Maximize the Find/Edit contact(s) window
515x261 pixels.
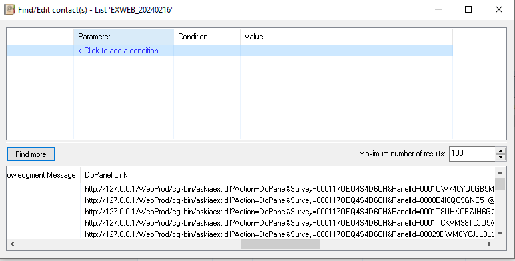click(468, 9)
